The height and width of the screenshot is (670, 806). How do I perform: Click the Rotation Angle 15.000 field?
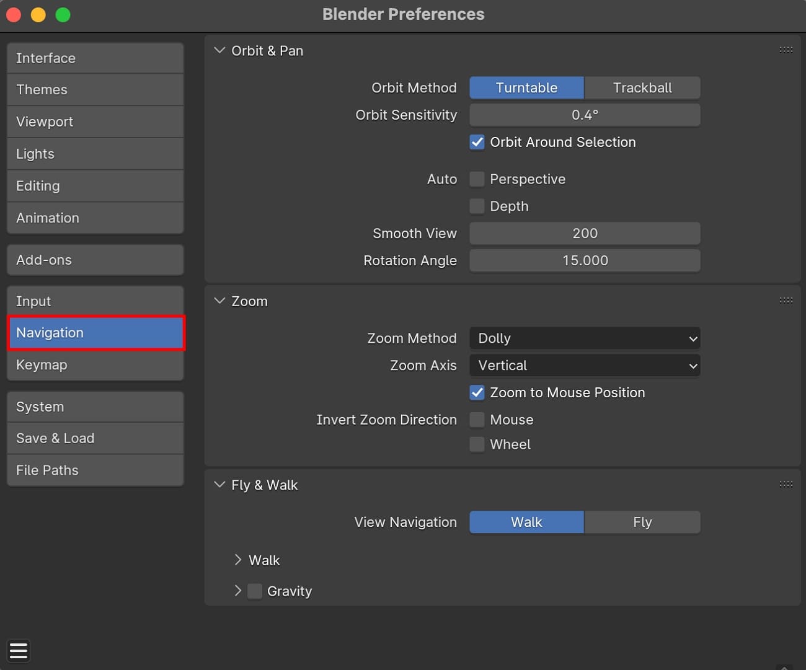[585, 261]
